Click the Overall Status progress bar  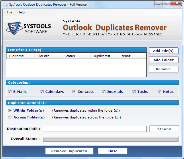(x=111, y=139)
